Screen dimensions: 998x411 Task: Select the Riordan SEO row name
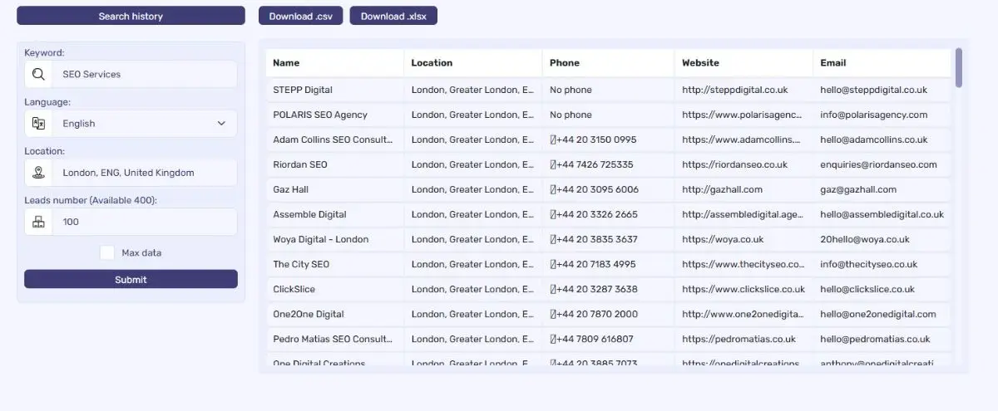[x=300, y=164]
